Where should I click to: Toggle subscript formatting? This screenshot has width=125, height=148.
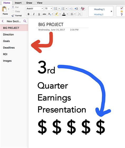(50, 14)
